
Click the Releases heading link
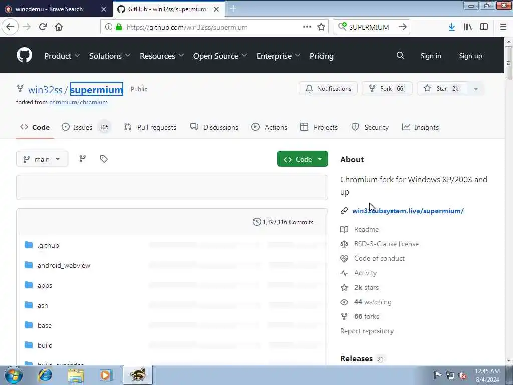tap(356, 359)
